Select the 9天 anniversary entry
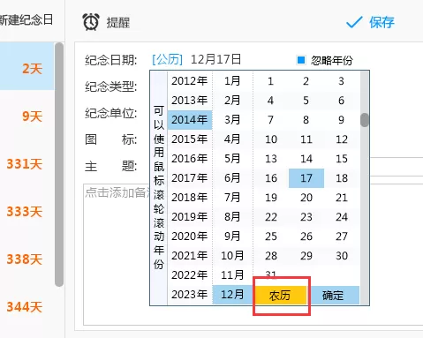This screenshot has width=423, height=338. click(27, 116)
